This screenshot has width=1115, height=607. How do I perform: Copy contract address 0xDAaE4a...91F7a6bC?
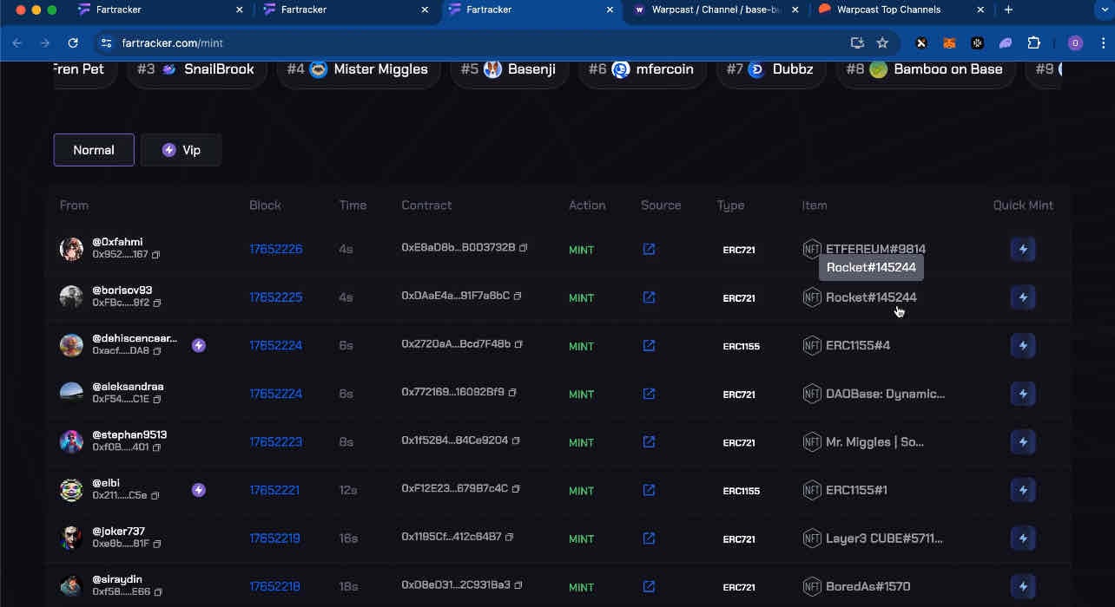point(518,297)
